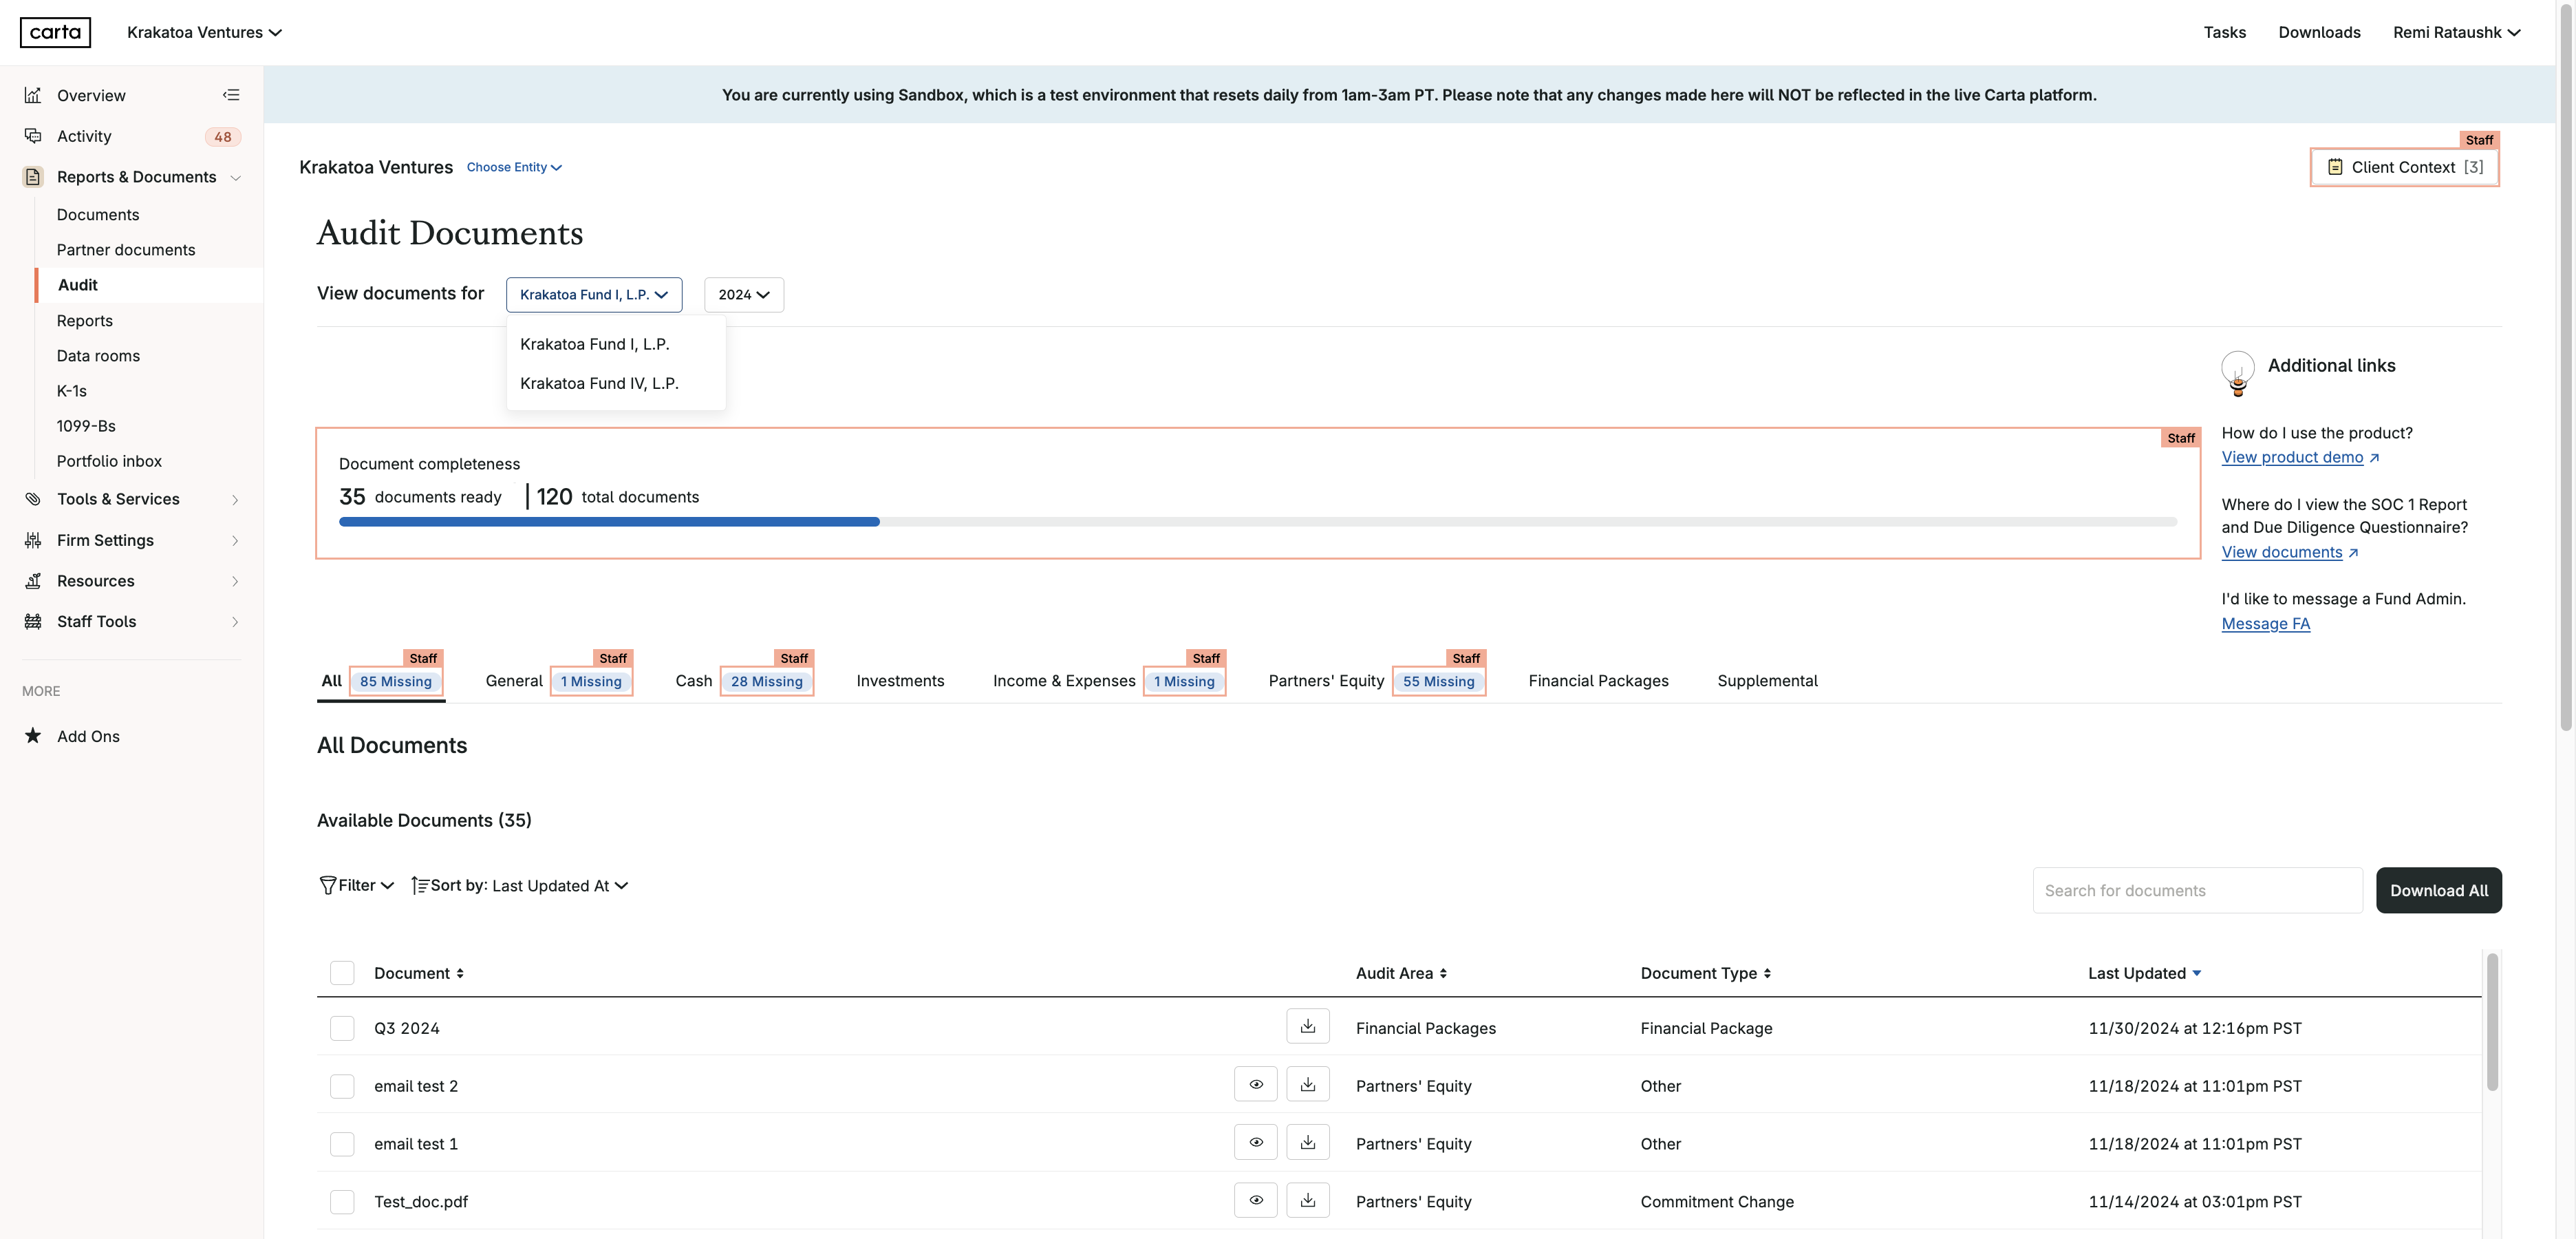Sort by Audit Area column arrows
Screen dimensions: 2576x1239
coord(1443,974)
